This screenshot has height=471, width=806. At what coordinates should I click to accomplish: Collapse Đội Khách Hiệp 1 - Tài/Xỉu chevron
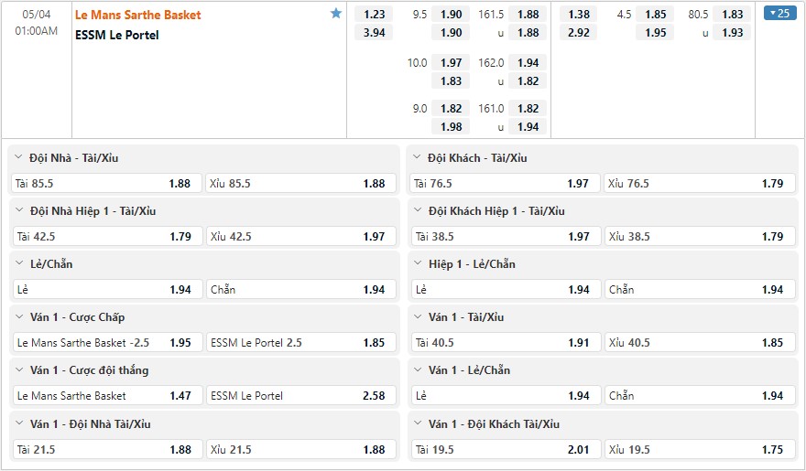[418, 210]
